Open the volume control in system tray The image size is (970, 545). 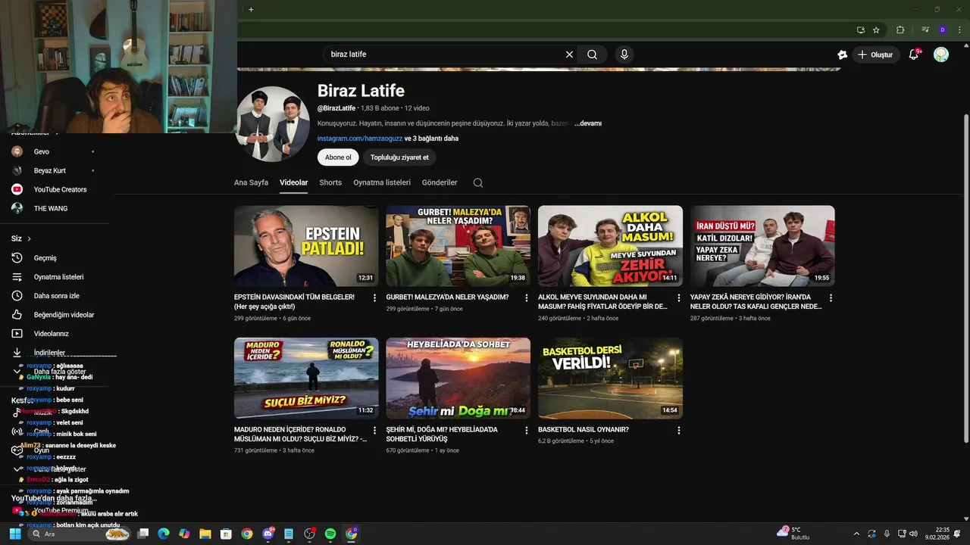pos(913,534)
